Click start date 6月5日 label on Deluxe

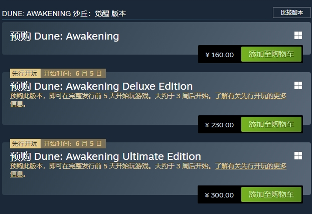tap(73, 73)
